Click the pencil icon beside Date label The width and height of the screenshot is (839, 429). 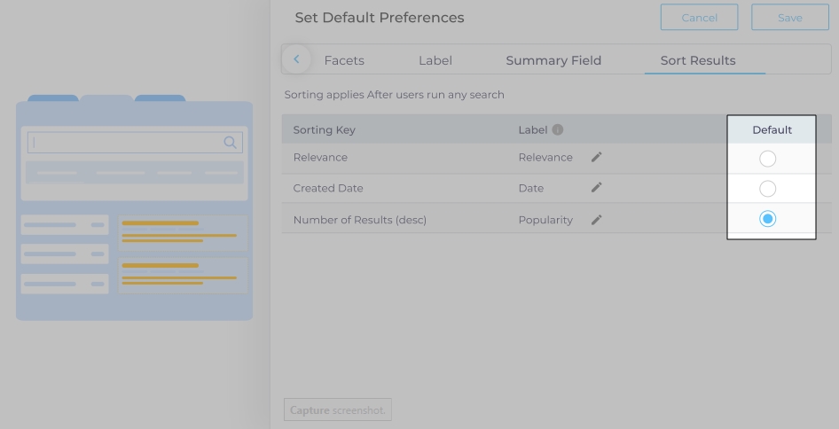coord(596,188)
